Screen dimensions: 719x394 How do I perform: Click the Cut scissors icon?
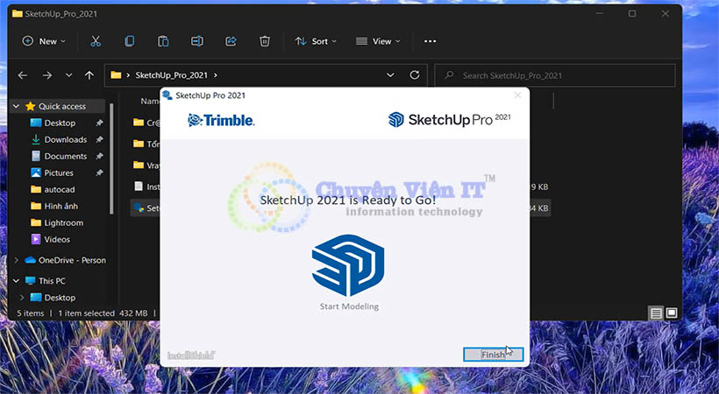pos(96,41)
